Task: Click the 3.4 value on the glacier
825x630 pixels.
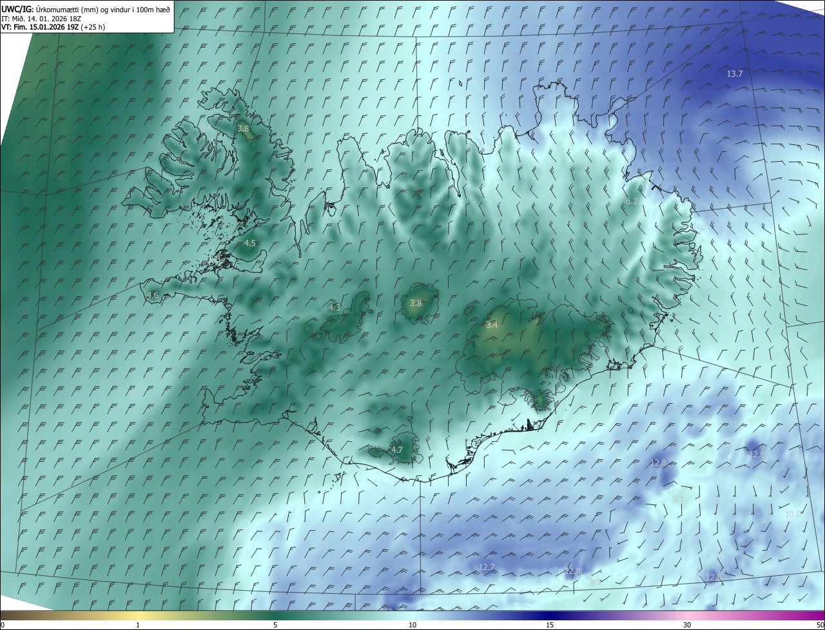Action: pyautogui.click(x=492, y=325)
